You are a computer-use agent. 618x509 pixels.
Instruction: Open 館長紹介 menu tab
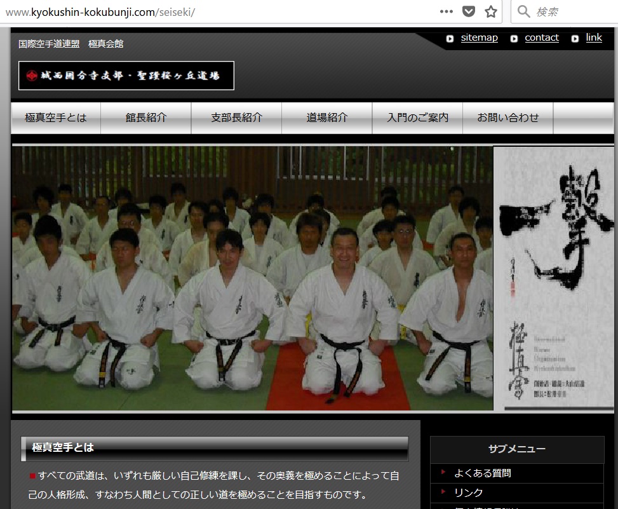(x=146, y=118)
